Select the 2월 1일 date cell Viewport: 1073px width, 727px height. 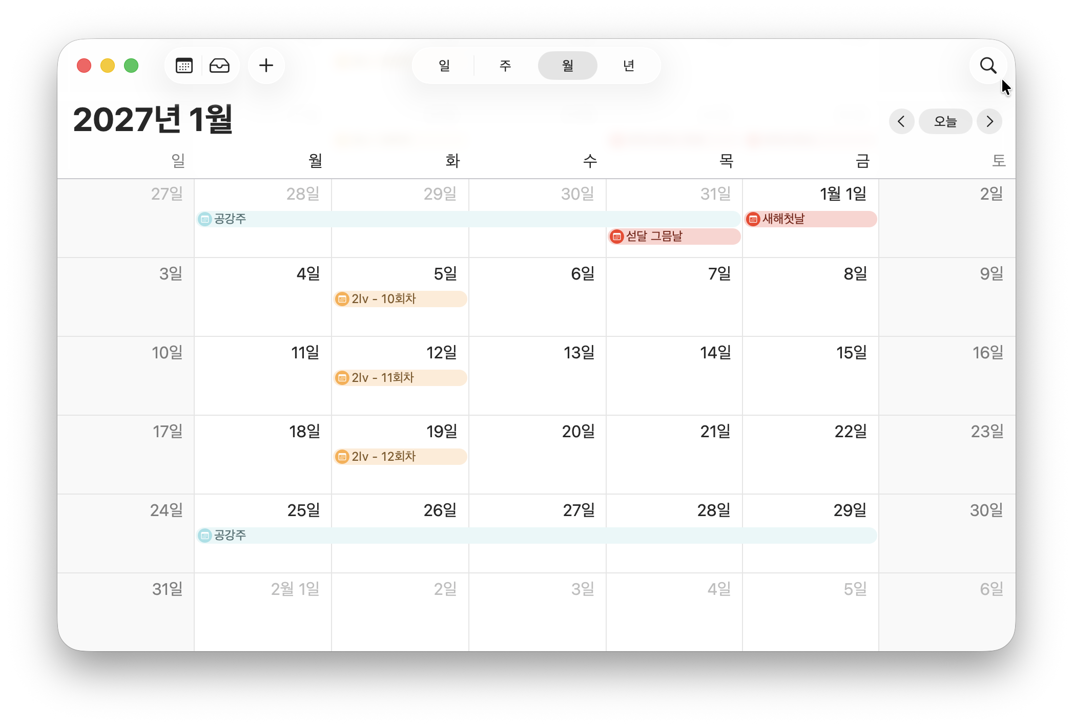(x=263, y=612)
